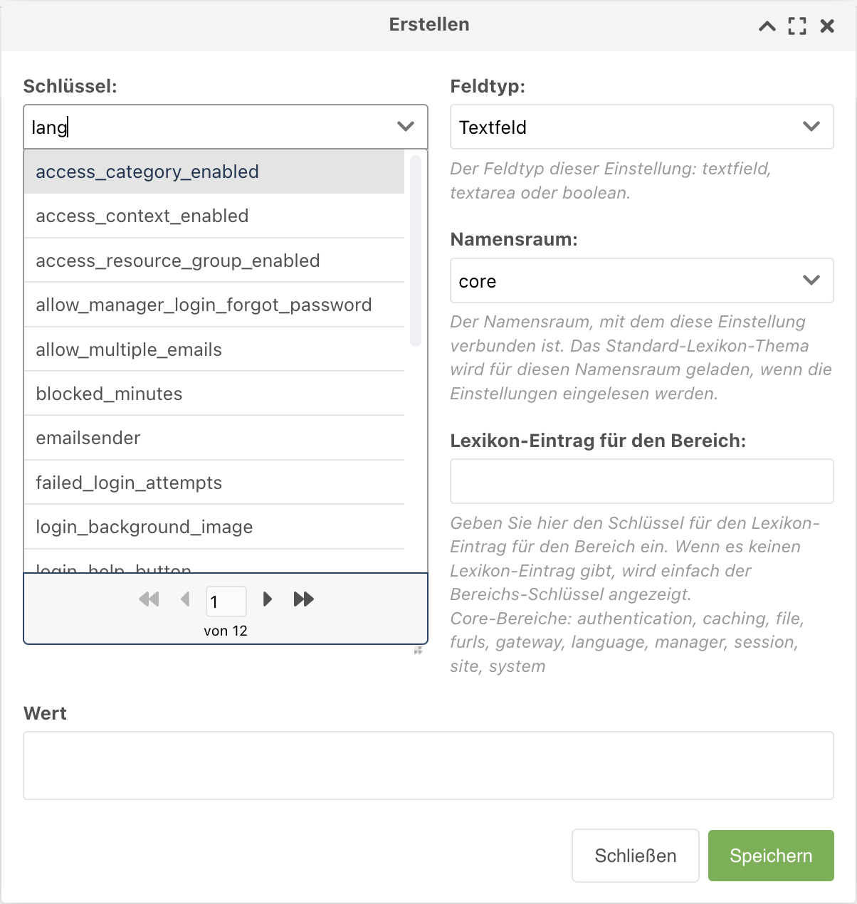Close the Erstellen dialog with the X icon

(827, 26)
